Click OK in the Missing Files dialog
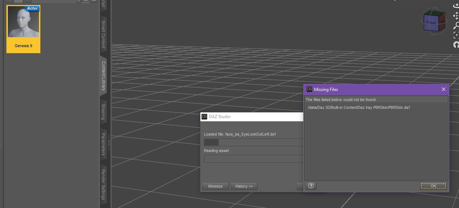The image size is (459, 208). (x=433, y=186)
